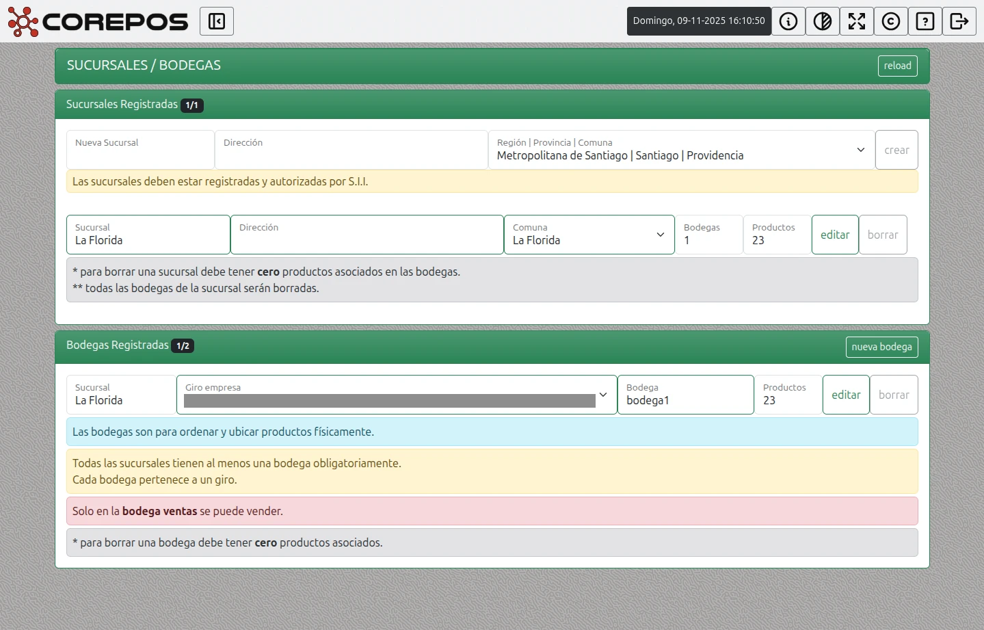This screenshot has height=630, width=984.
Task: Click Productos count 23 in bodega row
Action: [788, 395]
